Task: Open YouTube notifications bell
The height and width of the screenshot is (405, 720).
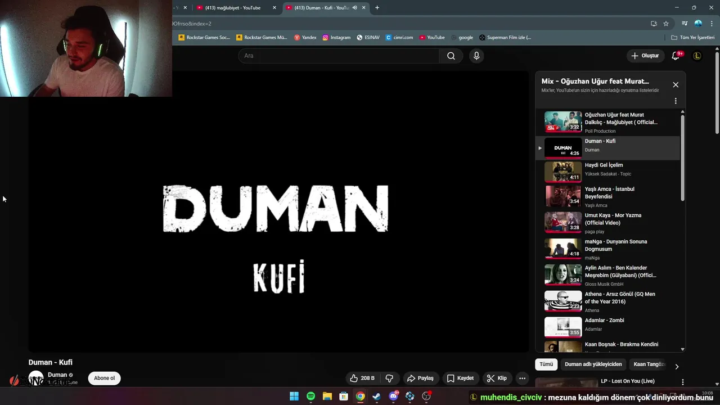Action: click(x=676, y=56)
